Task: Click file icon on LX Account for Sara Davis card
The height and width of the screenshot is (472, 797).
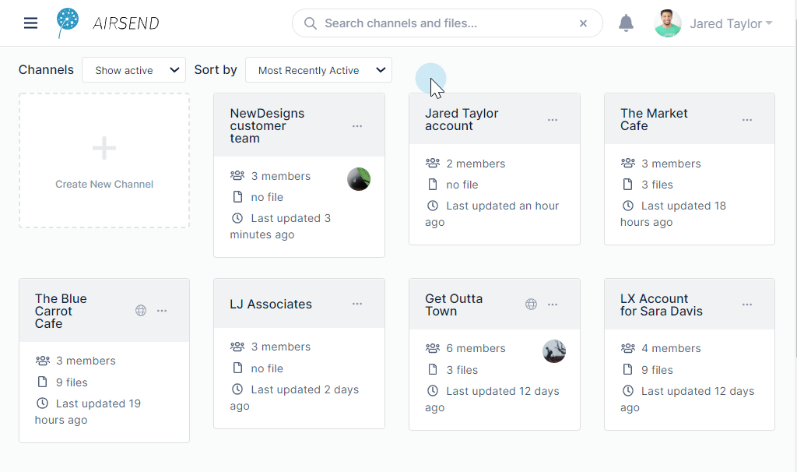Action: coord(628,369)
